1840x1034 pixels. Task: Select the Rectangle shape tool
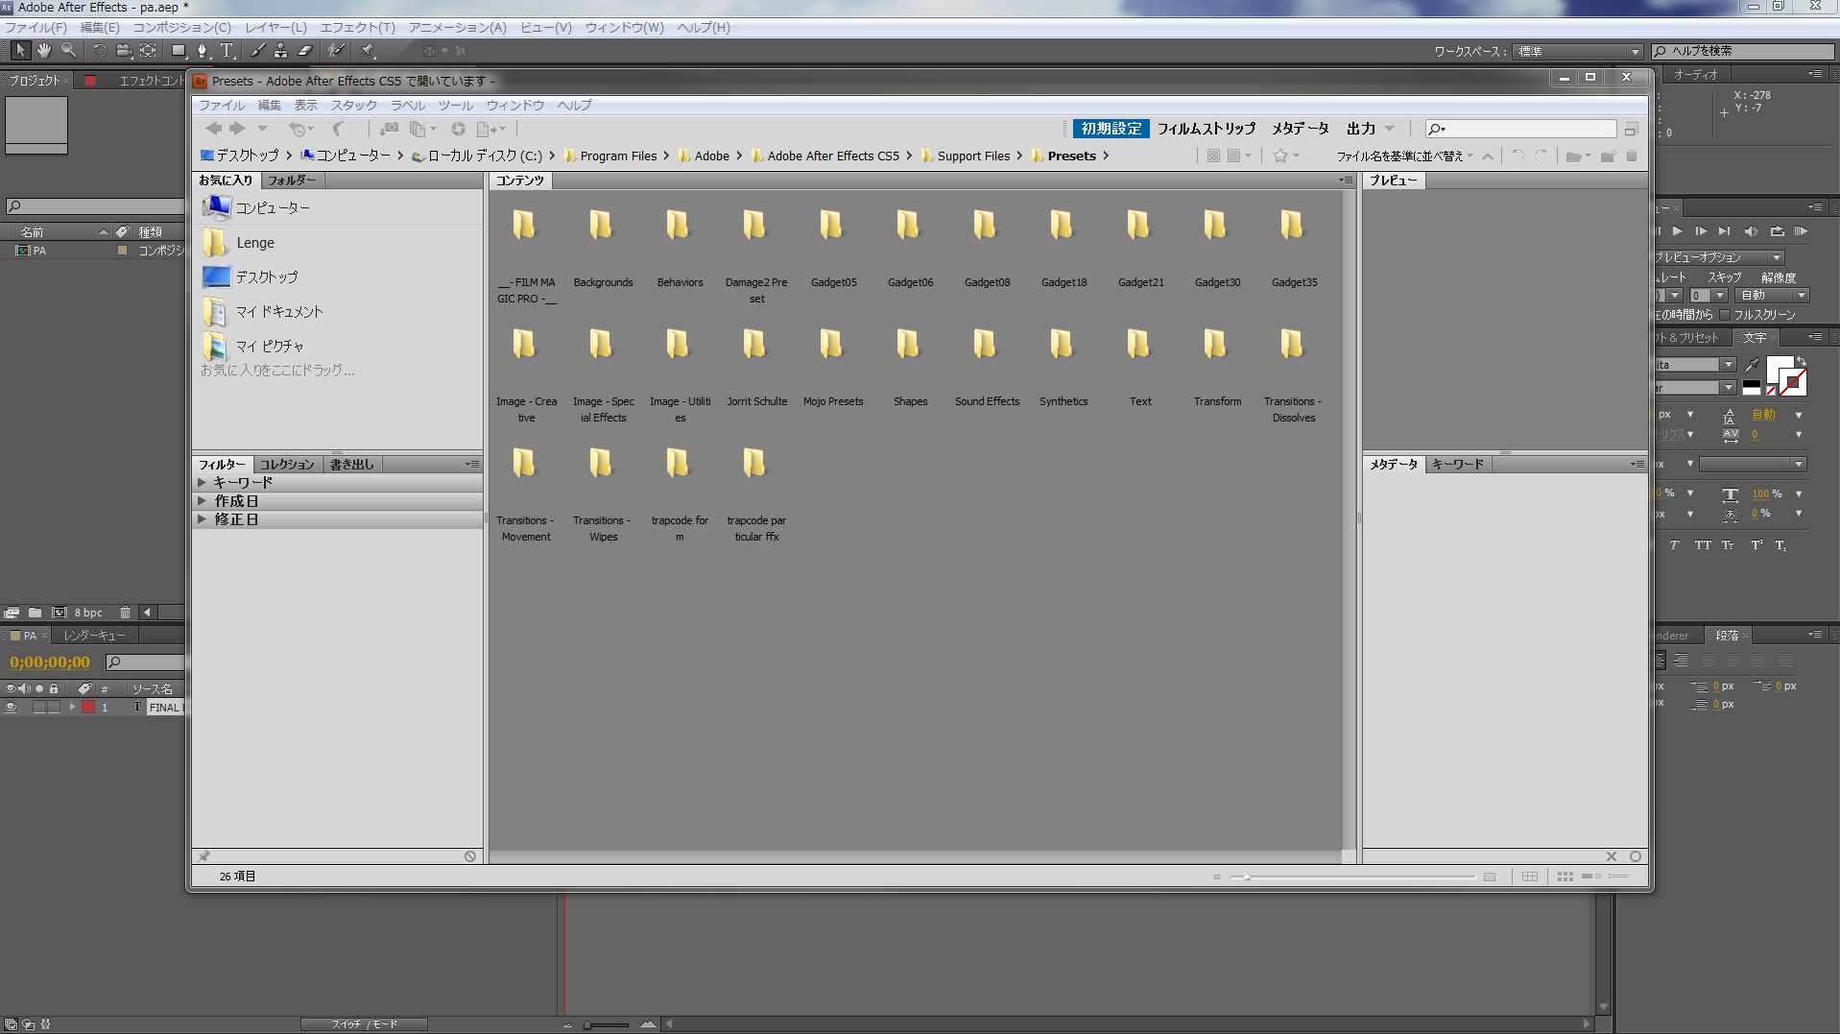coord(178,50)
